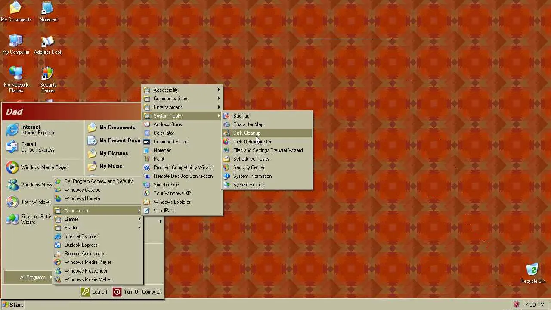Click the Command Prompt icon
Screen dimensions: 551x310
pyautogui.click(x=147, y=142)
